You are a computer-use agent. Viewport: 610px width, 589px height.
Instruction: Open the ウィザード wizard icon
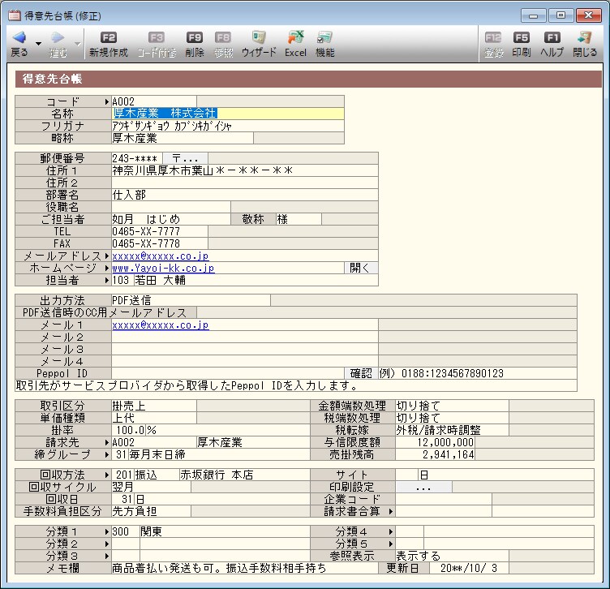259,37
